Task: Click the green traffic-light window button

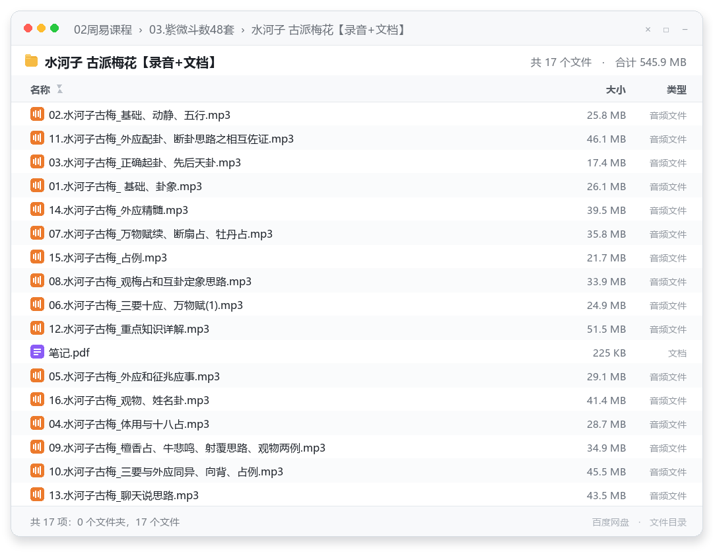Action: pos(55,28)
